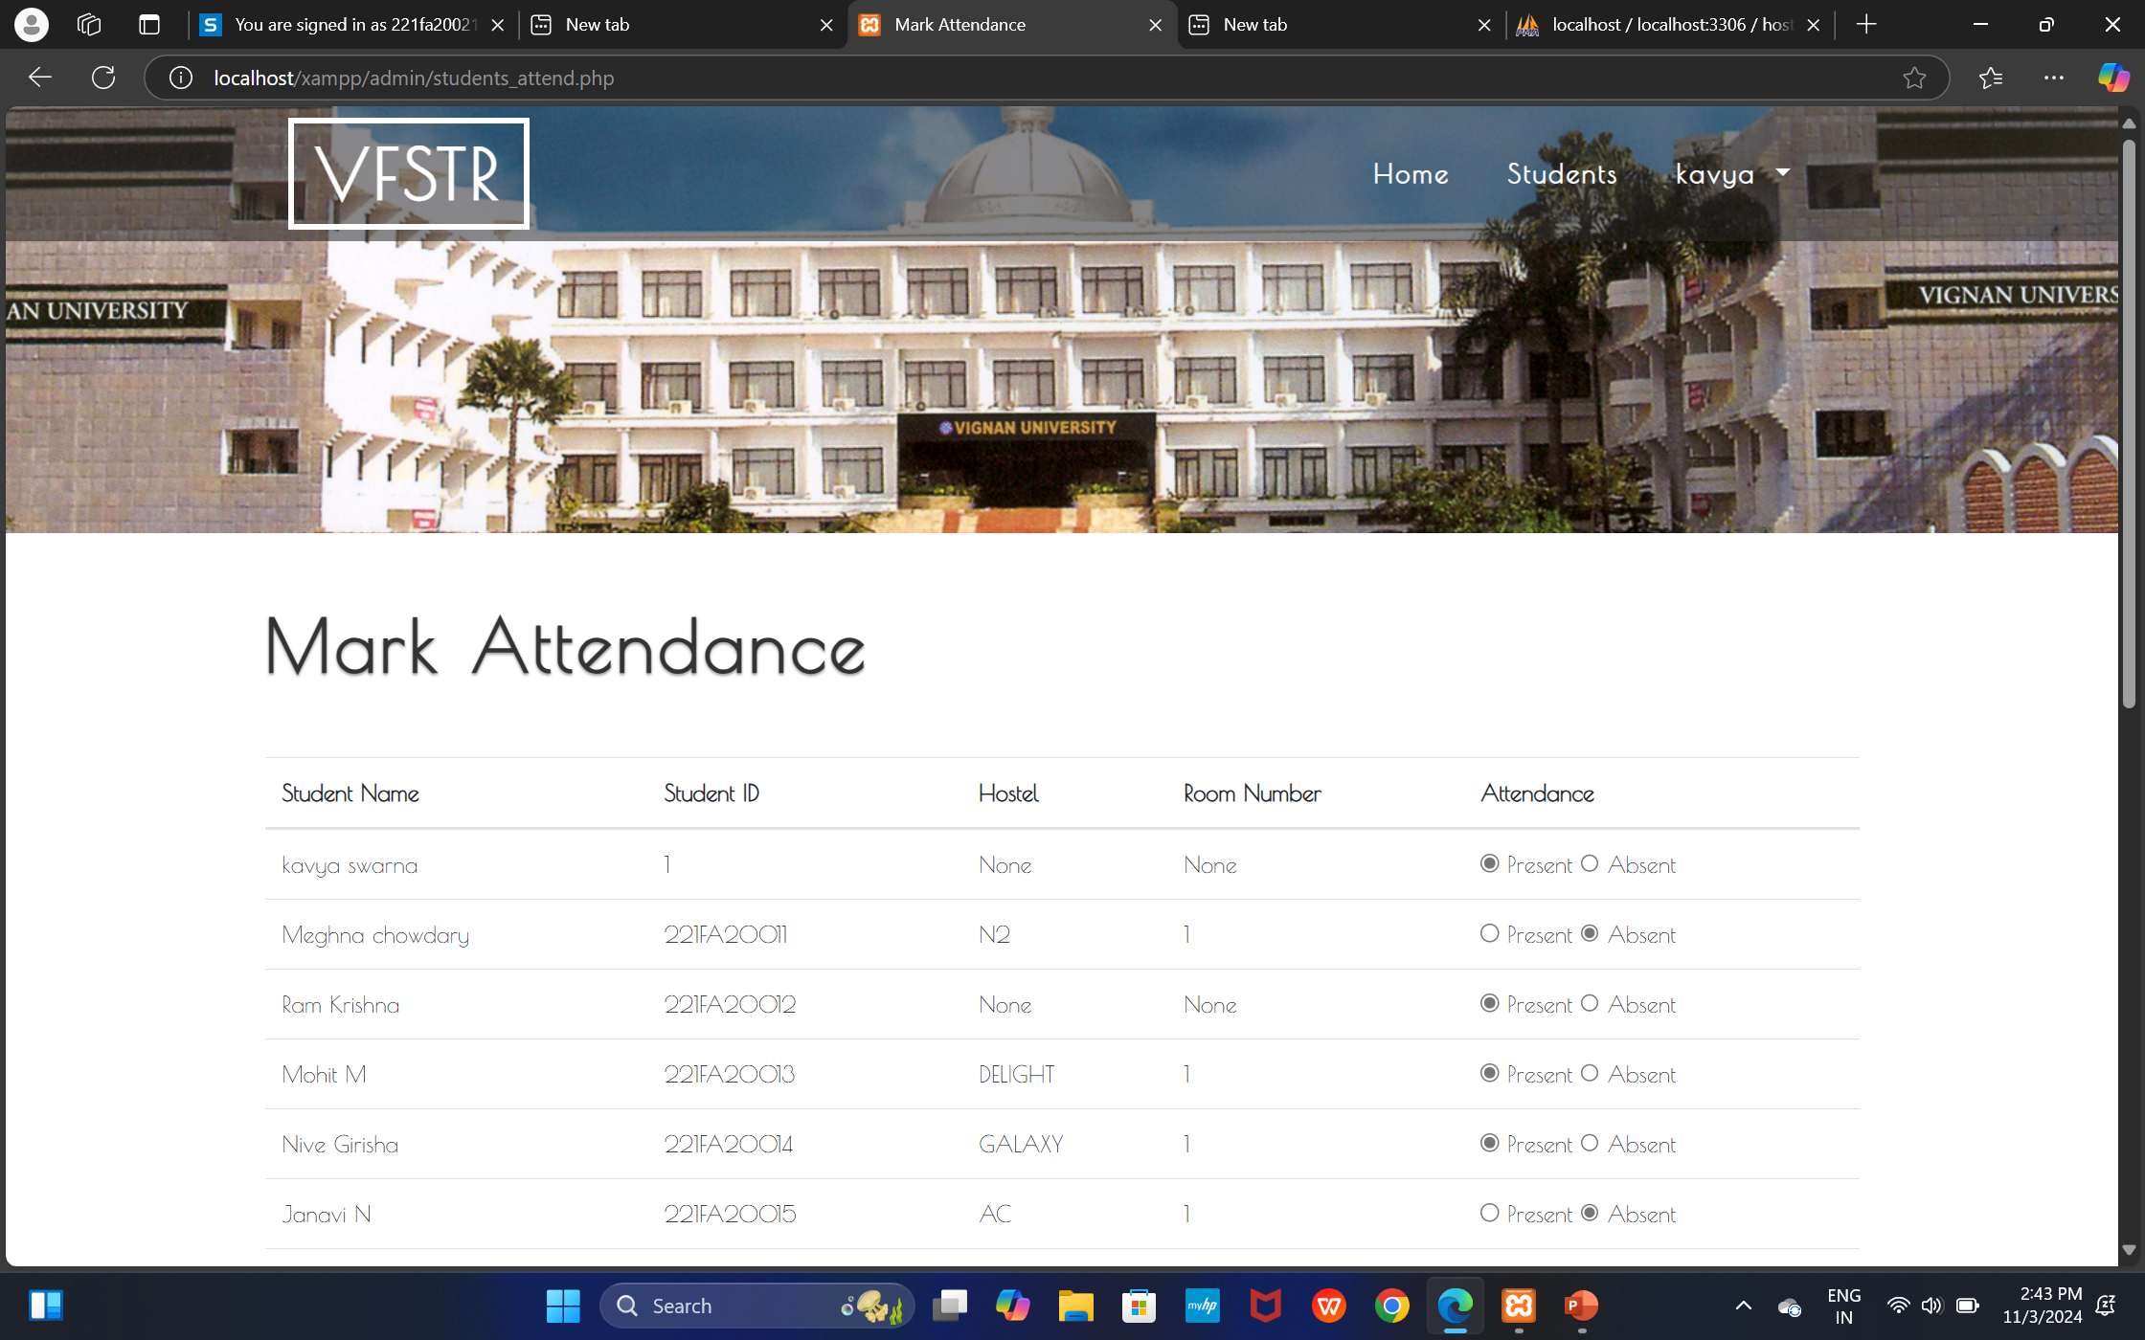Close the Mark Attendance tab
The width and height of the screenshot is (2145, 1340).
tap(1155, 25)
